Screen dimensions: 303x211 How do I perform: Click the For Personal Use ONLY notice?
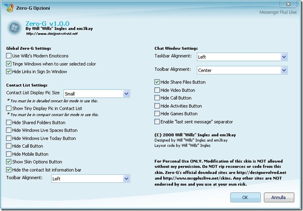(220, 172)
